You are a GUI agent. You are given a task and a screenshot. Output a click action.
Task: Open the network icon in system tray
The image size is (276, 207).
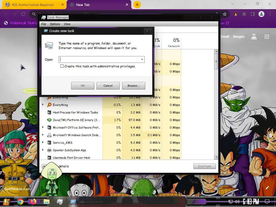(x=230, y=202)
